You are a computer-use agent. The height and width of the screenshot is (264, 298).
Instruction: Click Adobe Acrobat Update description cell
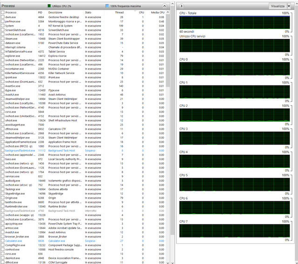pos(65,228)
